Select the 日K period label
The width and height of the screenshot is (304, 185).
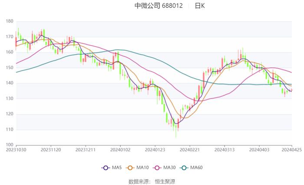click(x=200, y=6)
